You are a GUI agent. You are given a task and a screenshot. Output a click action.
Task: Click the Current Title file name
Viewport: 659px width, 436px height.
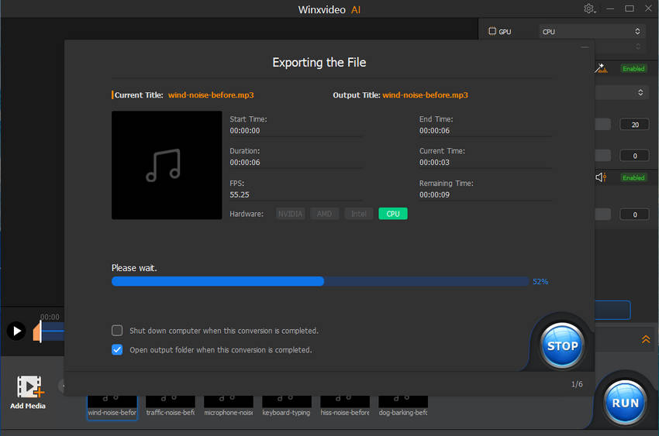pyautogui.click(x=211, y=94)
